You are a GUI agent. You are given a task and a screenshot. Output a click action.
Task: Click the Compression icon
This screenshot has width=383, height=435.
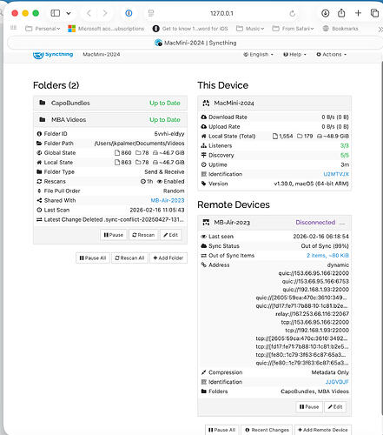click(x=204, y=372)
